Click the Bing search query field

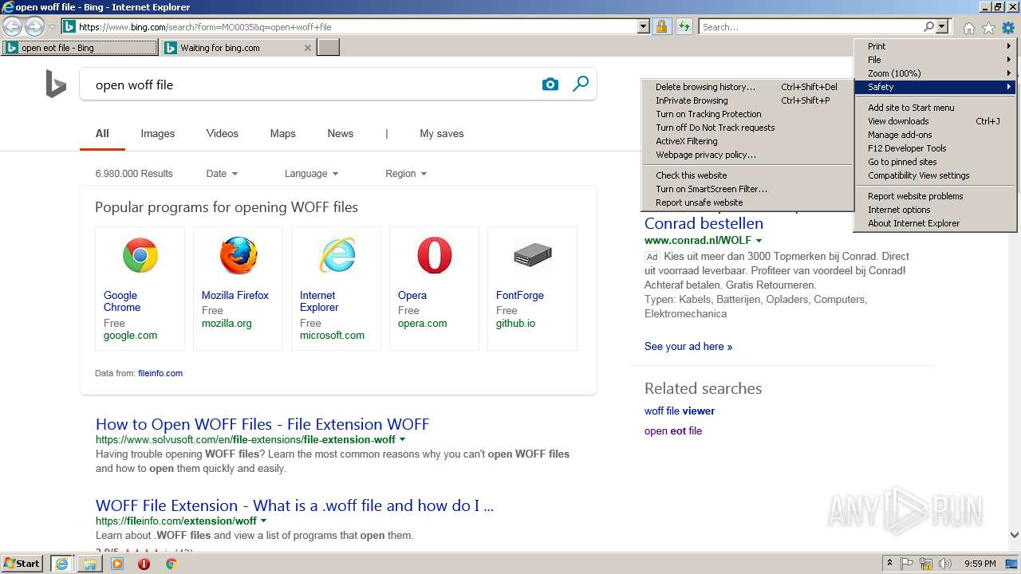point(311,85)
